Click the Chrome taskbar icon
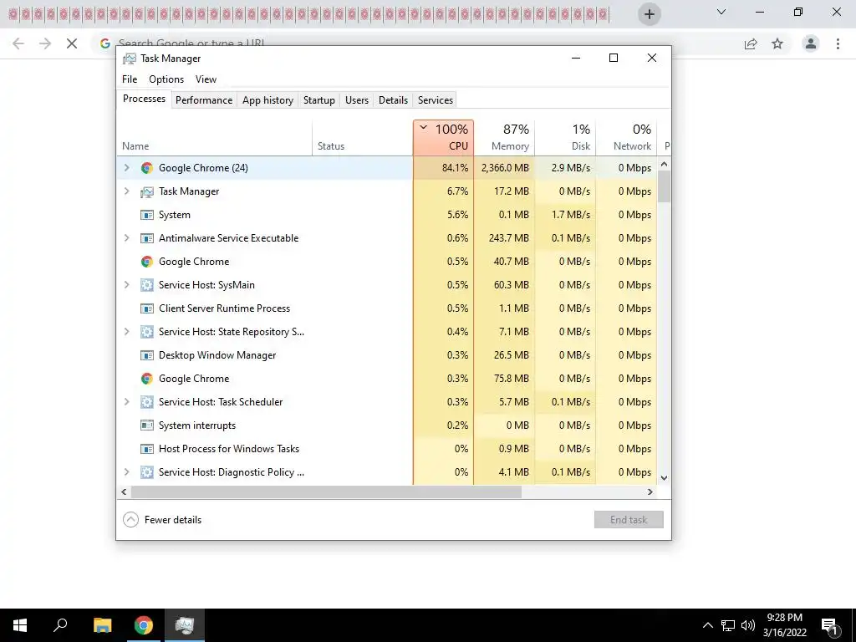 pyautogui.click(x=144, y=625)
